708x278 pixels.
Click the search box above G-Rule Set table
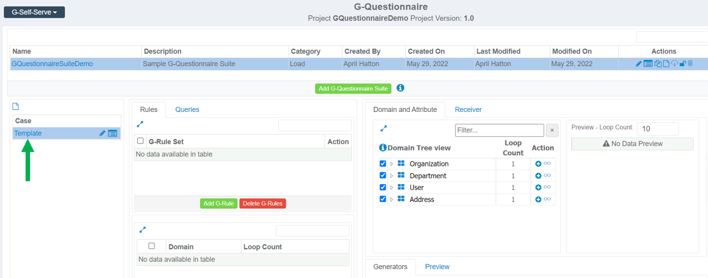coord(315,126)
